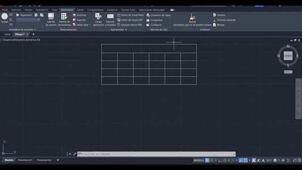Image resolution: width=302 pixels, height=170 pixels.
Task: Close the command line window
Action: tap(70, 154)
